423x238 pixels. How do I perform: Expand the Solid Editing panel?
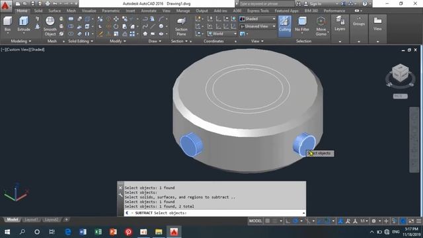pyautogui.click(x=81, y=41)
